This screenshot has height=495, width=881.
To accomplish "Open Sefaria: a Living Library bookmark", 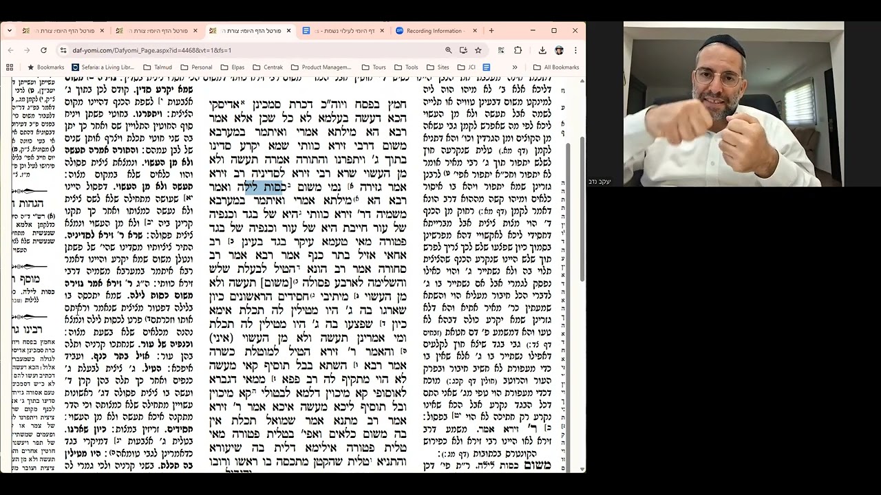I will [x=103, y=67].
